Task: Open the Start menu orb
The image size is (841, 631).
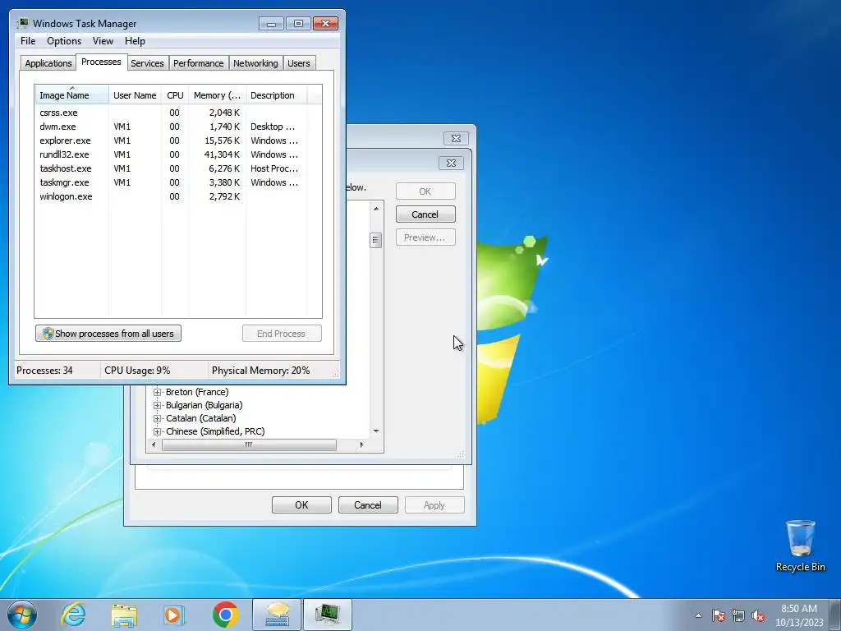Action: [22, 615]
